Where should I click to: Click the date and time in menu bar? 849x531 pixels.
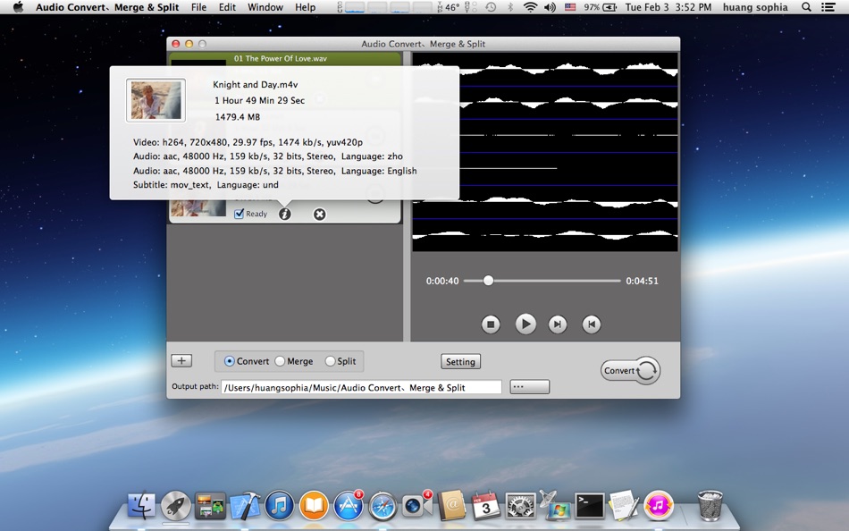pos(668,7)
